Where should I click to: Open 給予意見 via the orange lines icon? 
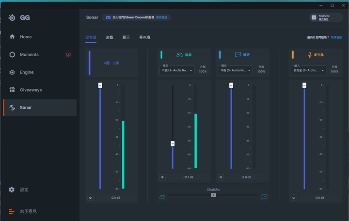click(x=12, y=211)
